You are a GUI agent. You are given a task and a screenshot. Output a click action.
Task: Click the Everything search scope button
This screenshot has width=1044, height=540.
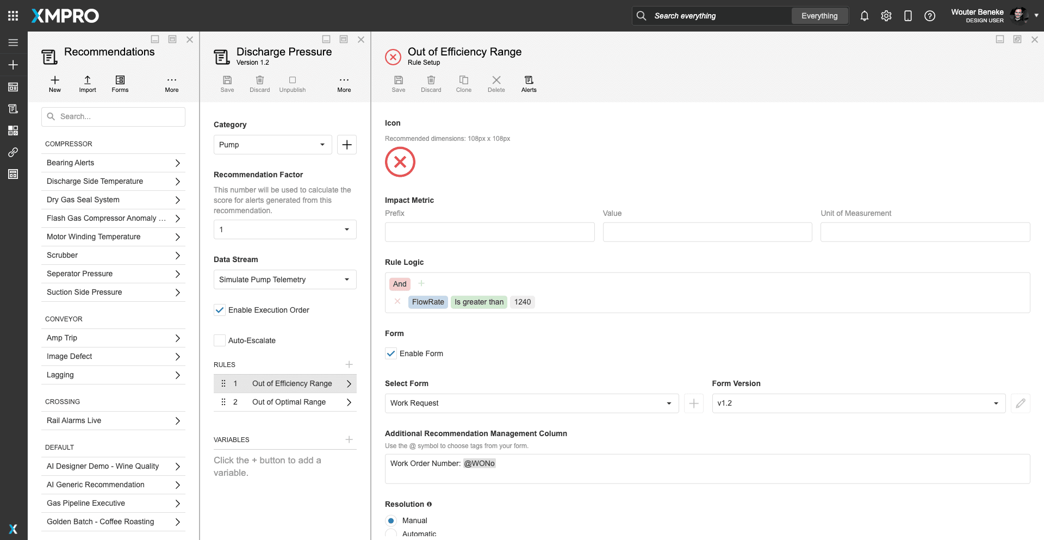point(819,16)
